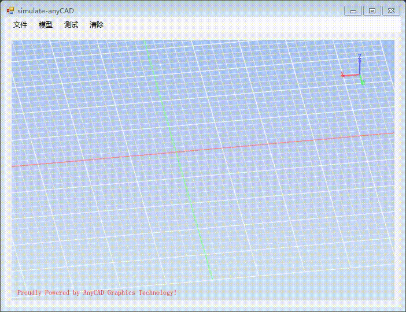This screenshot has height=312, width=406.
Task: Close the simulate-anyCAD window
Action: [391, 10]
